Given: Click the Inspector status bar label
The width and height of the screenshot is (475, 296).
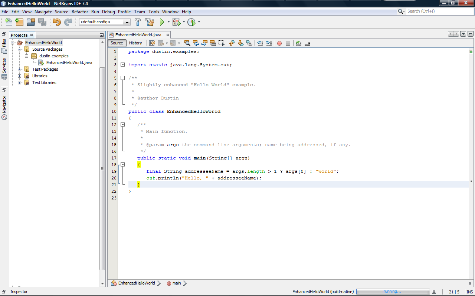Looking at the screenshot, I should click(x=19, y=292).
